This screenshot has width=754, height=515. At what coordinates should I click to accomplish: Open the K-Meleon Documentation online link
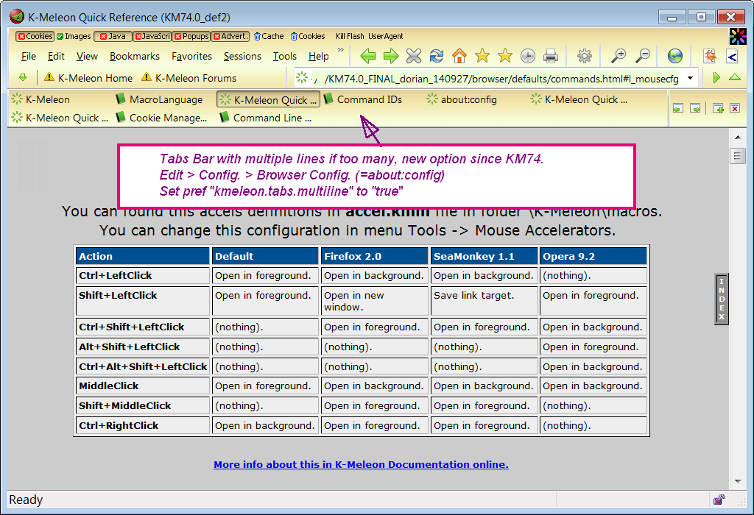[x=361, y=464]
